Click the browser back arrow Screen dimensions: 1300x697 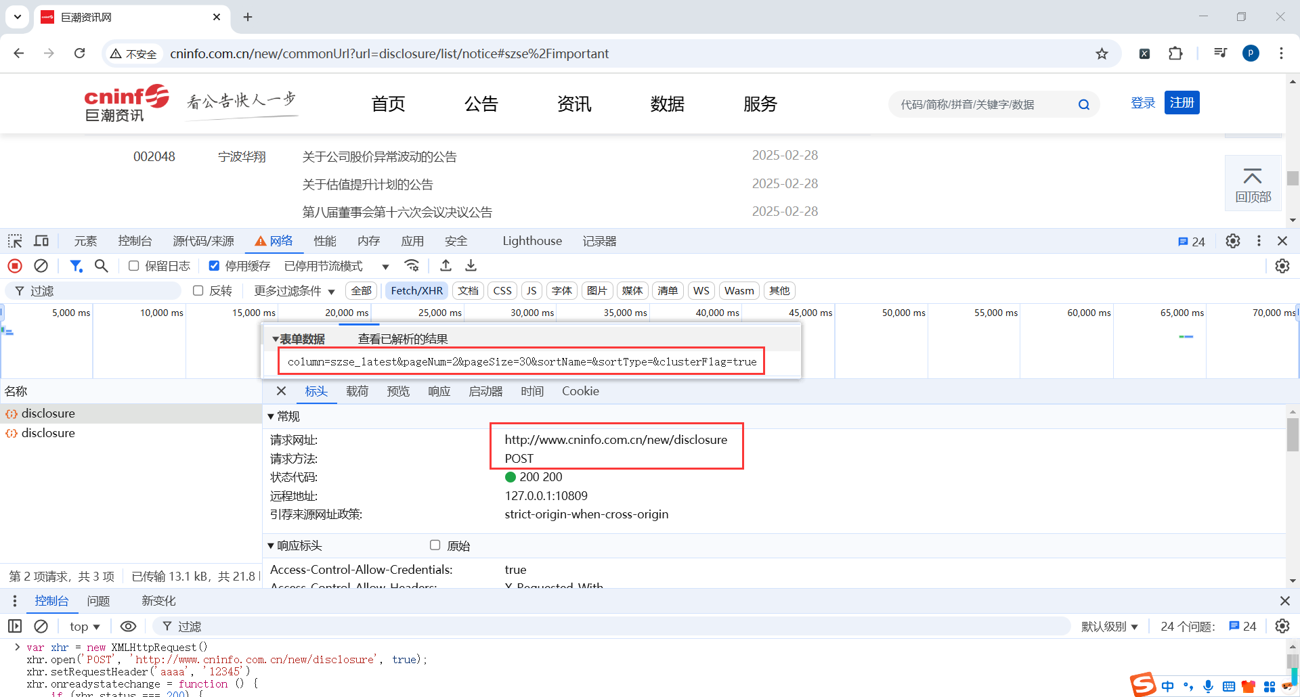[19, 53]
